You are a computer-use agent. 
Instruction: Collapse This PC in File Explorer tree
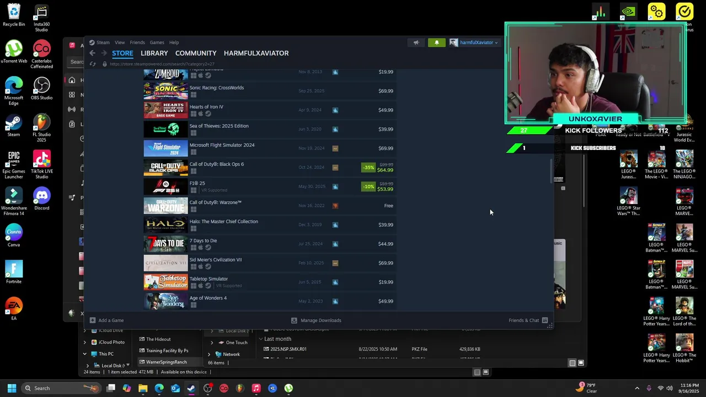(x=85, y=354)
